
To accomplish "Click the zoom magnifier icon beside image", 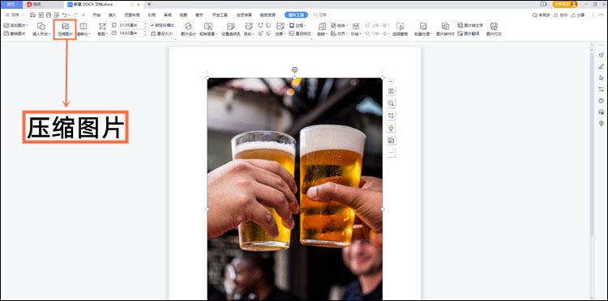I will pos(391,104).
